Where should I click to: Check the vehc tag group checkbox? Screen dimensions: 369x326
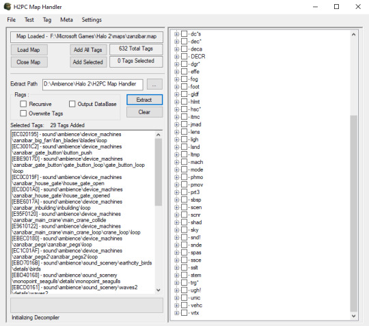coord(184,305)
